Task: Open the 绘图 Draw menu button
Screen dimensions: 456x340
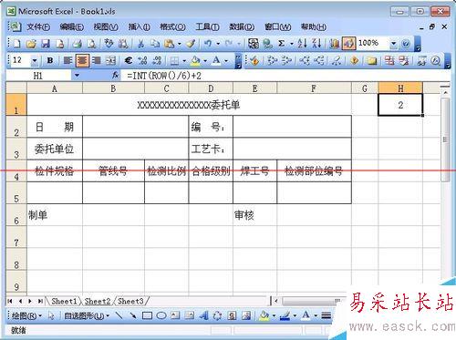Action: (26, 316)
